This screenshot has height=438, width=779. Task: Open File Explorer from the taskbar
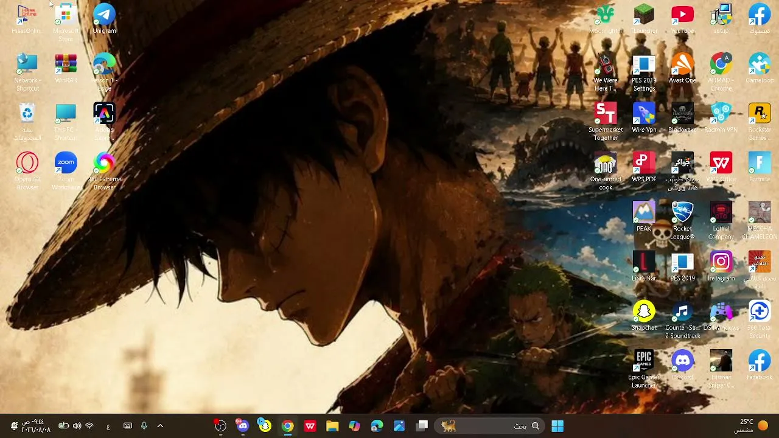(x=332, y=426)
